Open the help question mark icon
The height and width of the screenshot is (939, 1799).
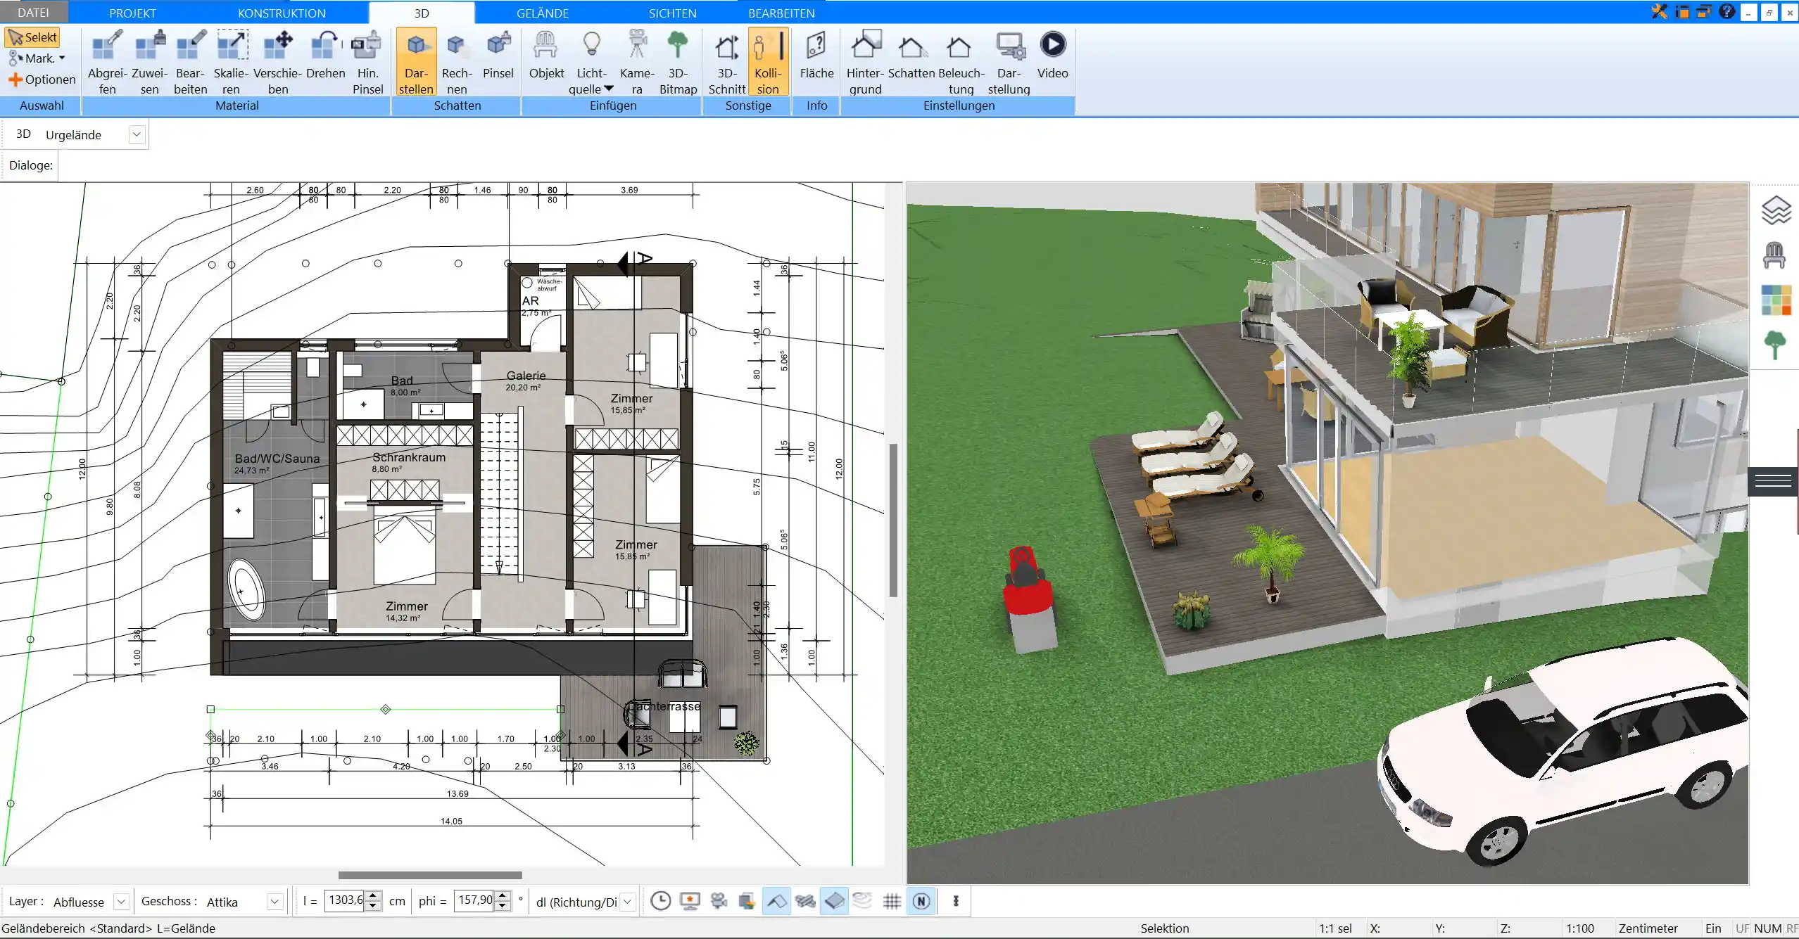click(1727, 11)
